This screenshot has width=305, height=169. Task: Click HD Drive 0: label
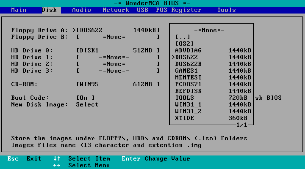click(32, 51)
